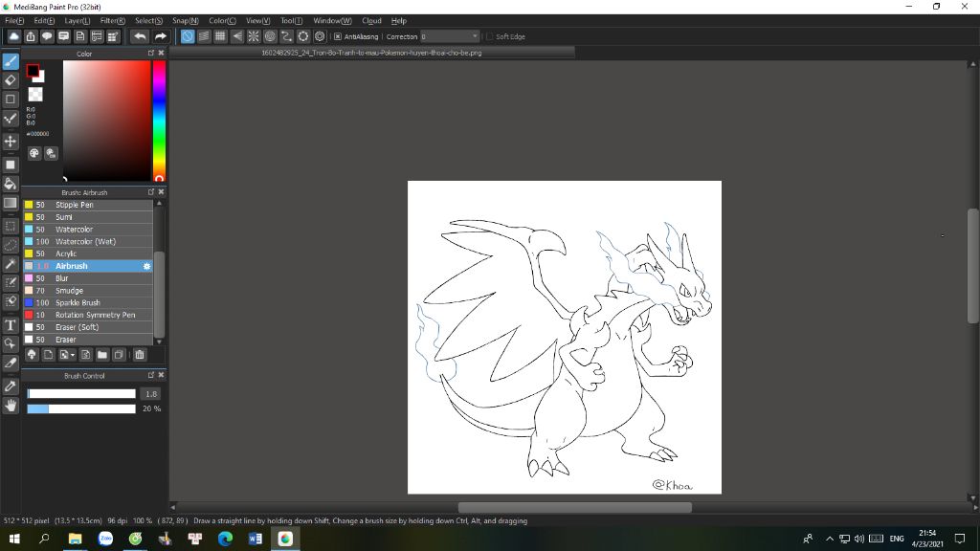Select the Eraser tool in left toolbar

pyautogui.click(x=11, y=80)
